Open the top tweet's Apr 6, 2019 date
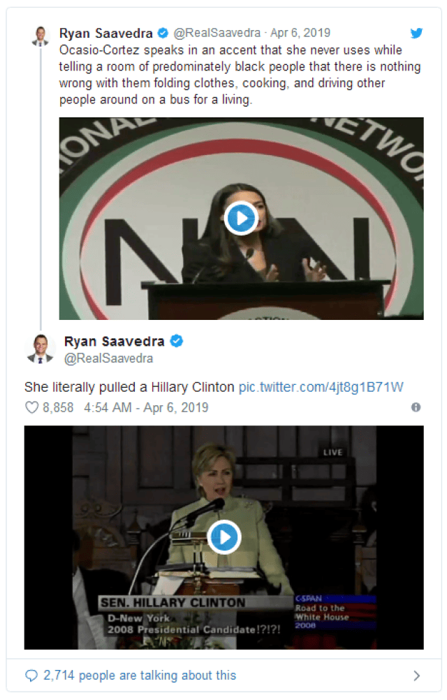 point(300,33)
